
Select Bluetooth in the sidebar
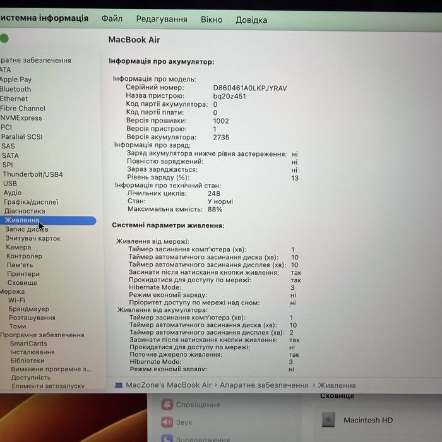pos(16,89)
